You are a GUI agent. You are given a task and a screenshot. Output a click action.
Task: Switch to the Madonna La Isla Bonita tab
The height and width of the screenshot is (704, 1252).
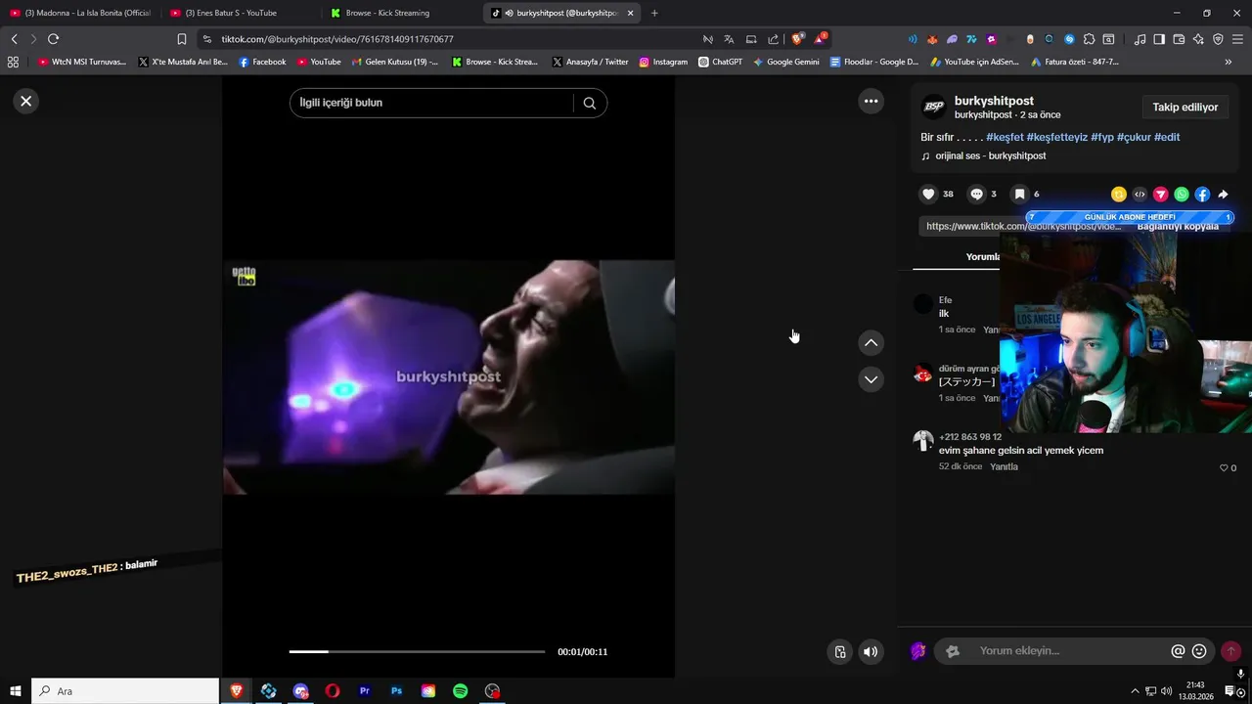click(x=80, y=13)
